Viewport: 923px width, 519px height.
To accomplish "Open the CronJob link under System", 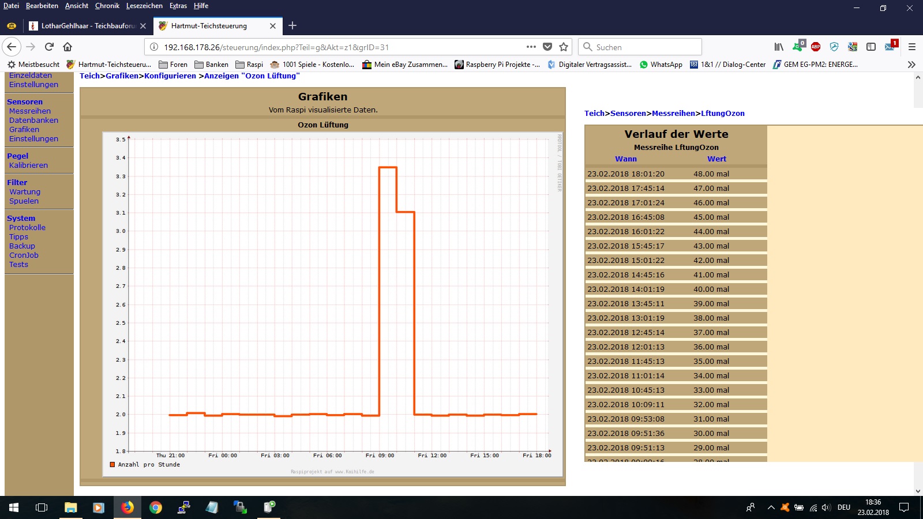I will (x=24, y=255).
